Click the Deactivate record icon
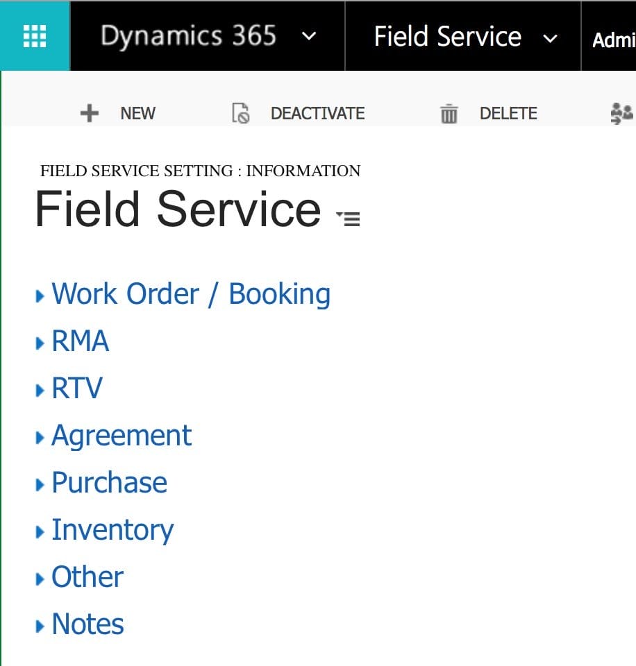Image resolution: width=636 pixels, height=666 pixels. (241, 112)
